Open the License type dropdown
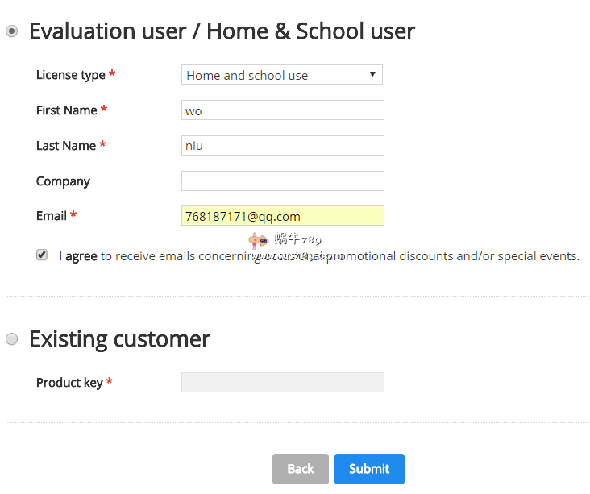The height and width of the screenshot is (494, 590). tap(274, 75)
